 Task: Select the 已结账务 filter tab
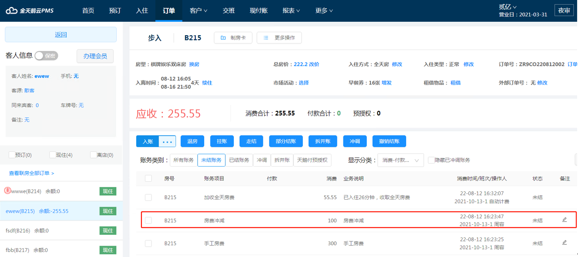click(239, 160)
